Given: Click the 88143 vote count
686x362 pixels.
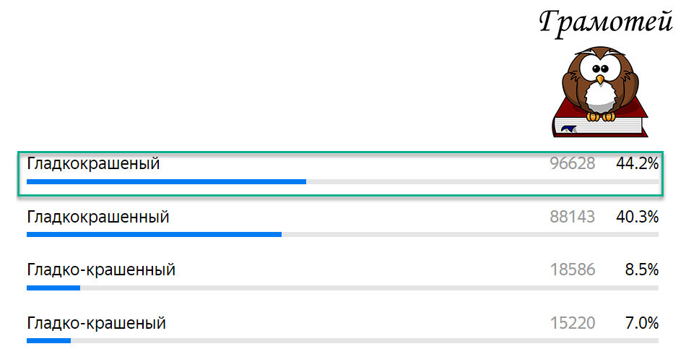Looking at the screenshot, I should pos(572,217).
